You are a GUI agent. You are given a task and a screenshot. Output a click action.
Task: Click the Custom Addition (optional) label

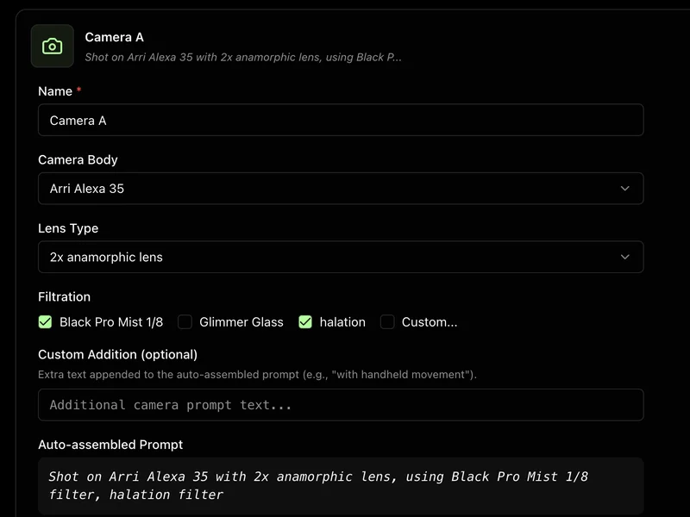(117, 354)
